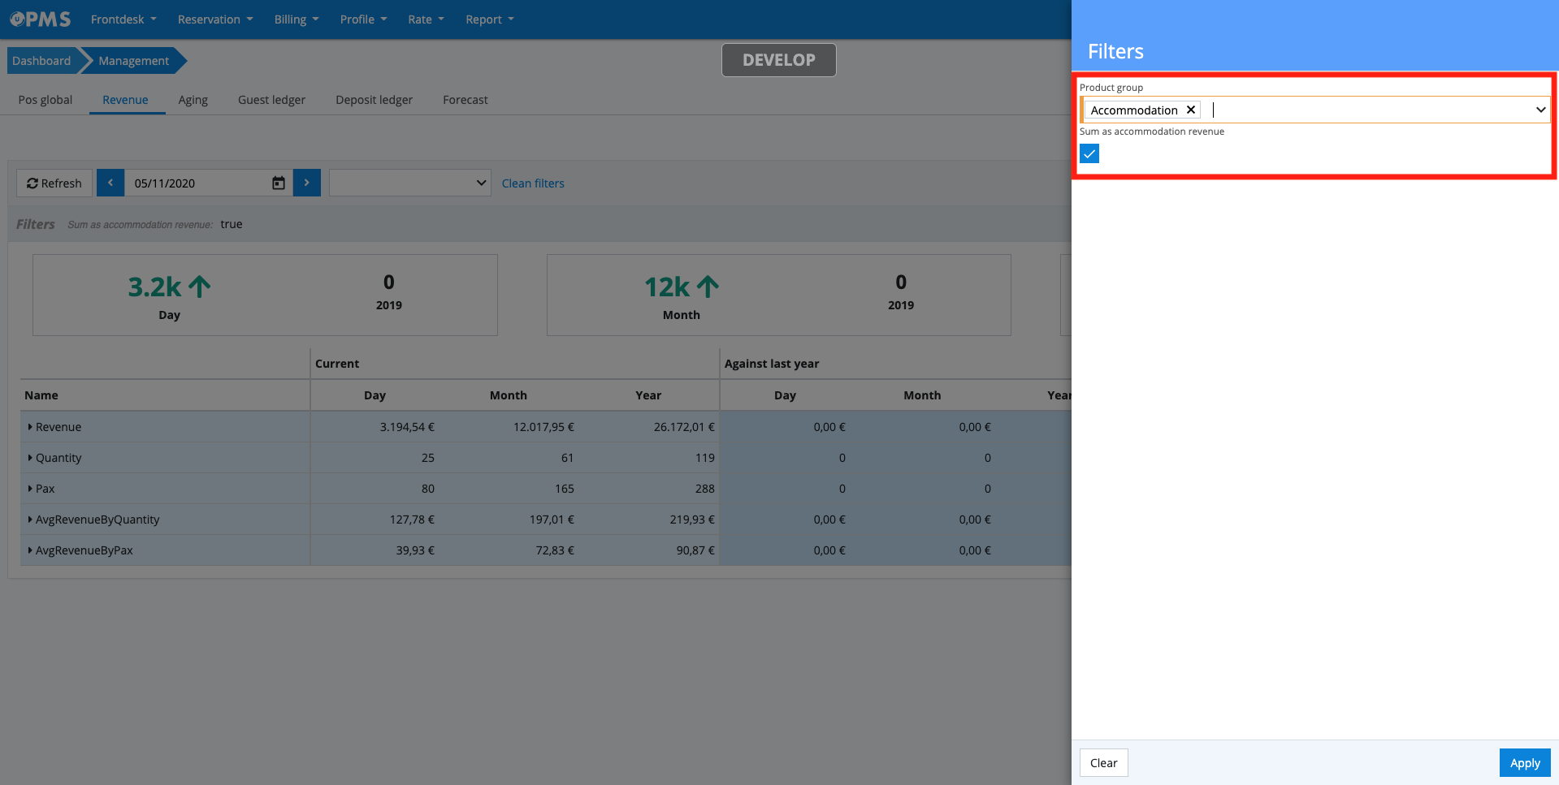Uncheck Sum as accommodation revenue checkbox
The image size is (1559, 785).
(x=1089, y=154)
